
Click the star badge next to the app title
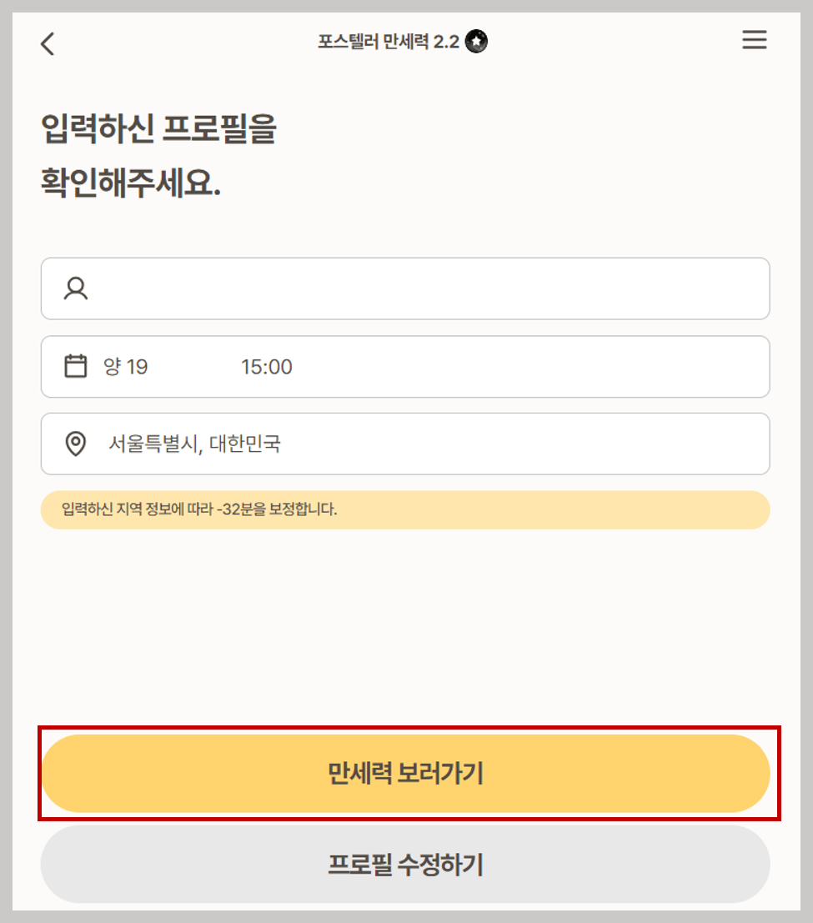click(x=477, y=40)
